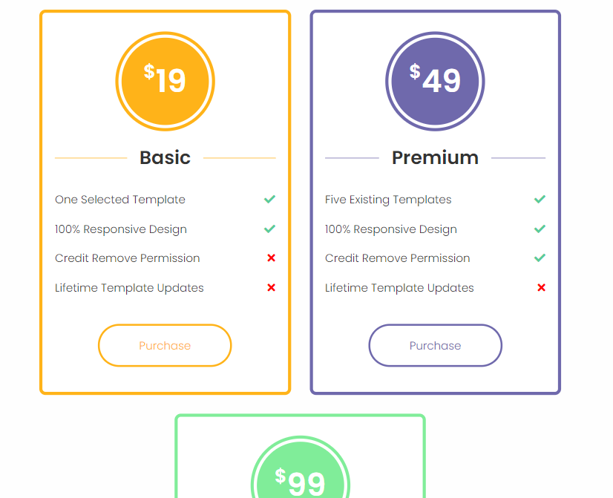Click the green $99 price circle
The height and width of the screenshot is (498, 613).
click(301, 467)
